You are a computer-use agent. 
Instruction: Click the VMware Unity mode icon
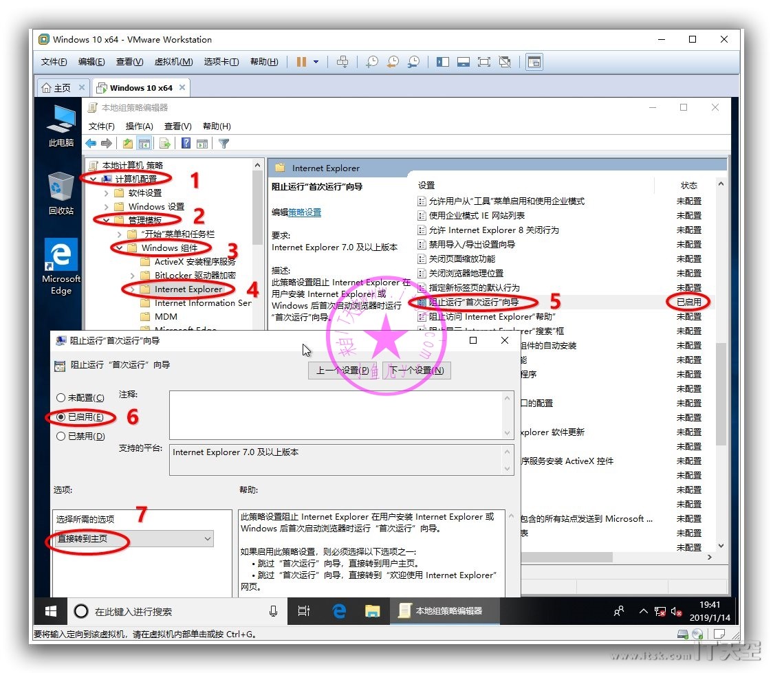tap(505, 62)
